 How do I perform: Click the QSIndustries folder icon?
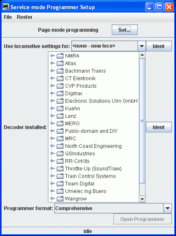(60, 154)
